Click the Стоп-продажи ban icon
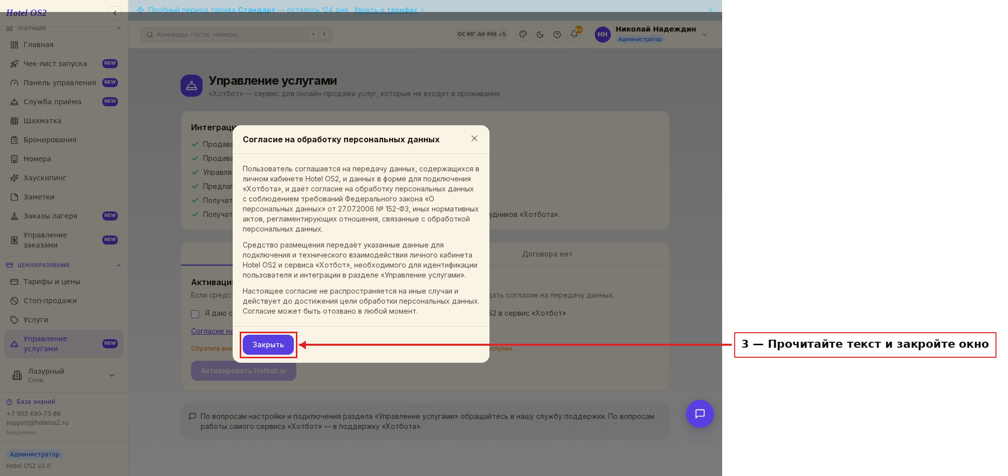 [15, 301]
